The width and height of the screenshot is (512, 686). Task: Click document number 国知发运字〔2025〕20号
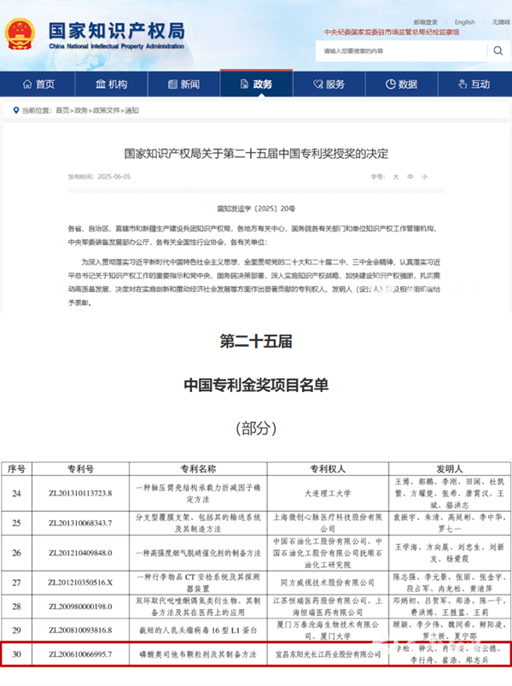(257, 208)
